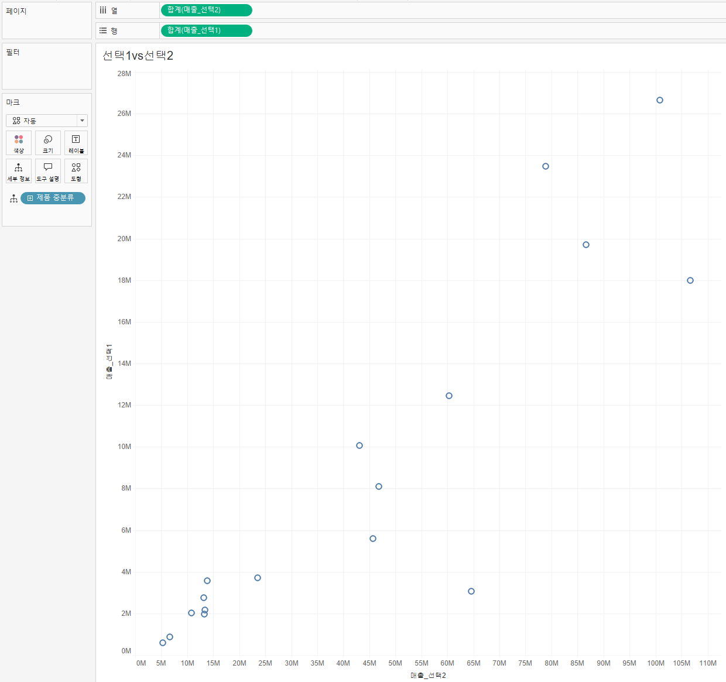Click the 80M horizontal axis label

(x=552, y=663)
